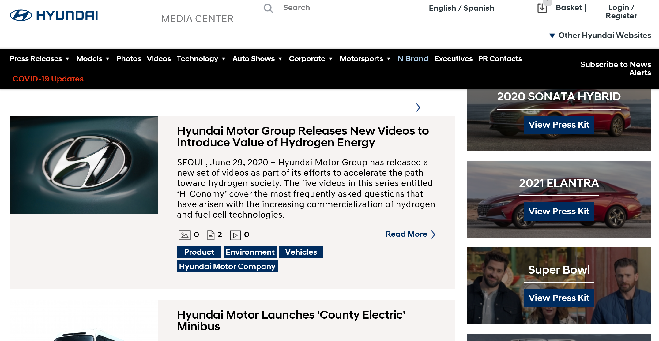659x341 pixels.
Task: View Press Kit for Super Bowl
Action: pos(559,298)
